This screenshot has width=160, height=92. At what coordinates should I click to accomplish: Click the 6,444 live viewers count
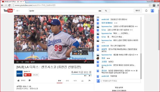[81, 72]
